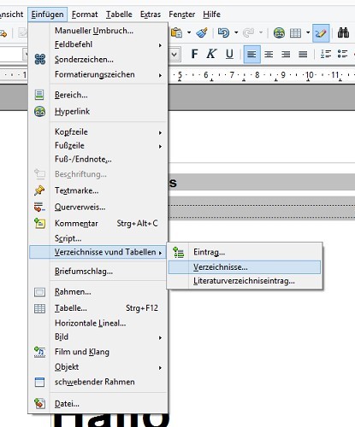
Task: Click the Film und Klang icon
Action: 39,352
